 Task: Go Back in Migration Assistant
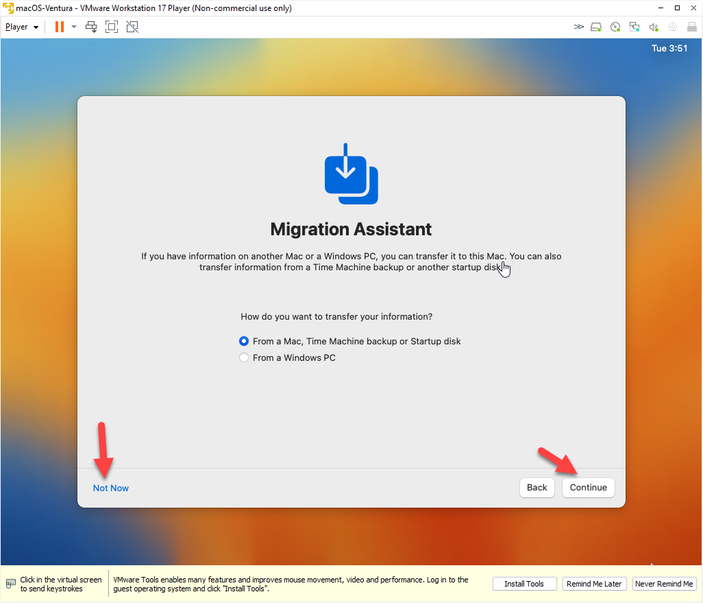click(536, 487)
